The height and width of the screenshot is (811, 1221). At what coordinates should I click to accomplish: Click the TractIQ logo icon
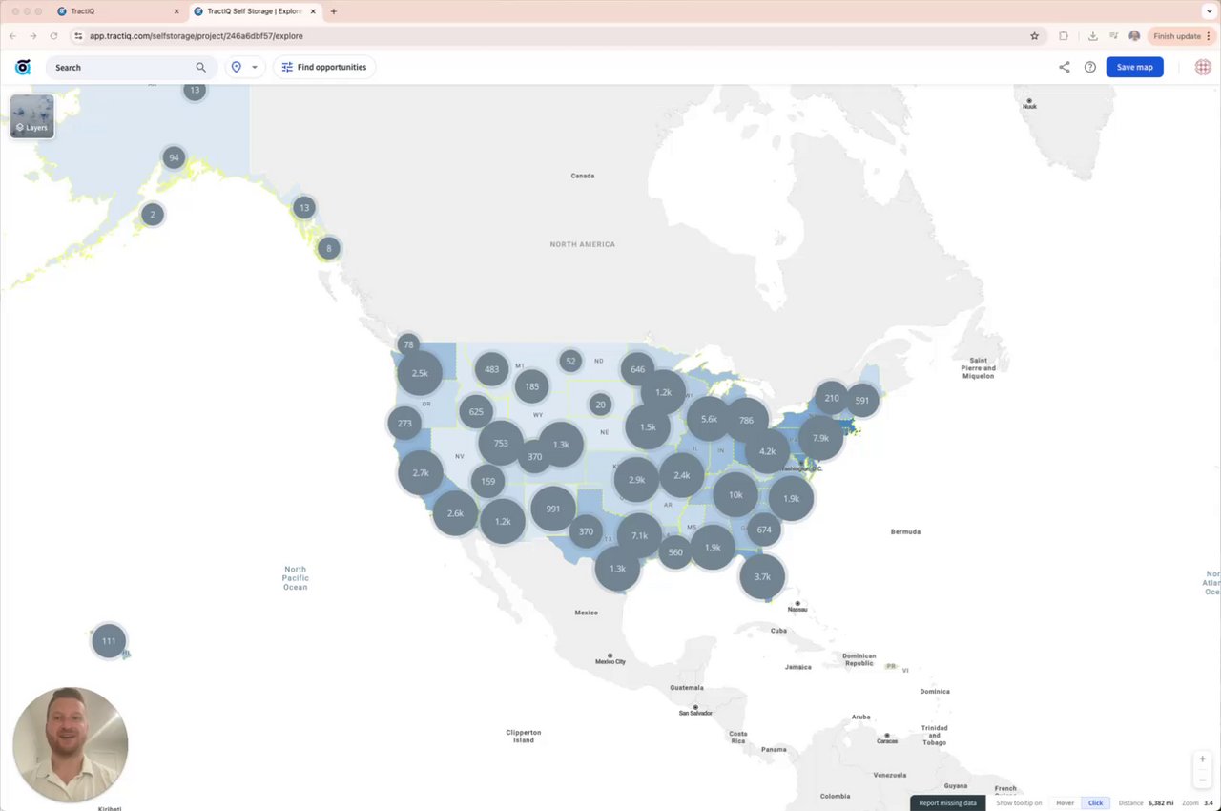click(23, 67)
